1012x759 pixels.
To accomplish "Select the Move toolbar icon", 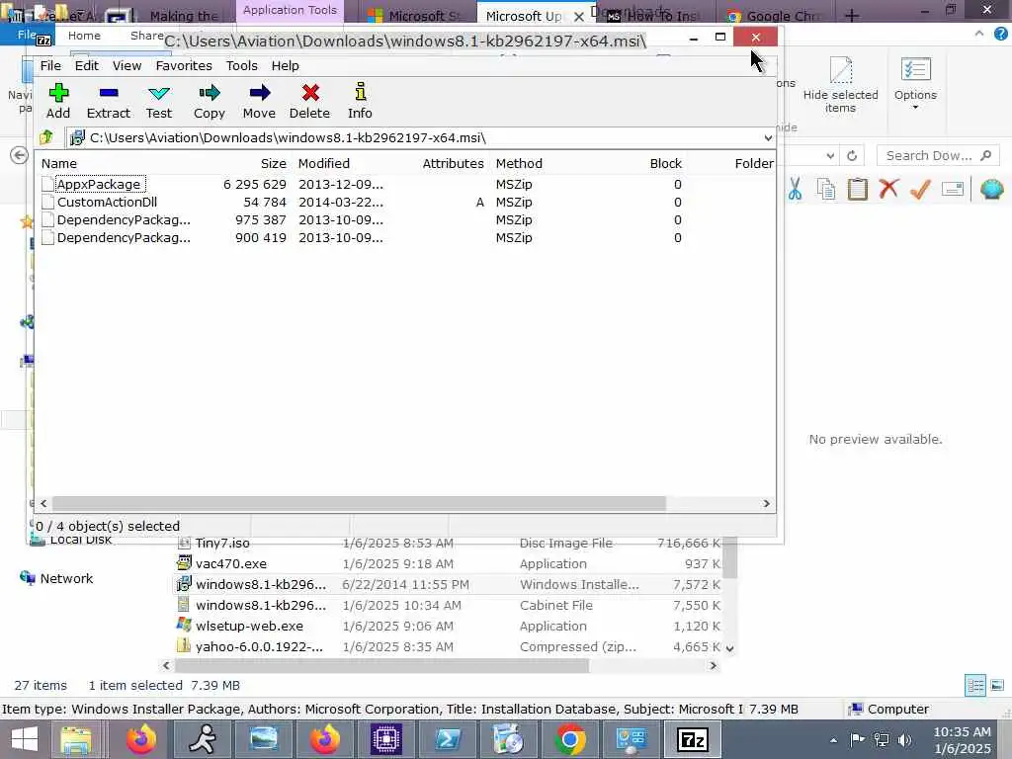I will pyautogui.click(x=260, y=101).
